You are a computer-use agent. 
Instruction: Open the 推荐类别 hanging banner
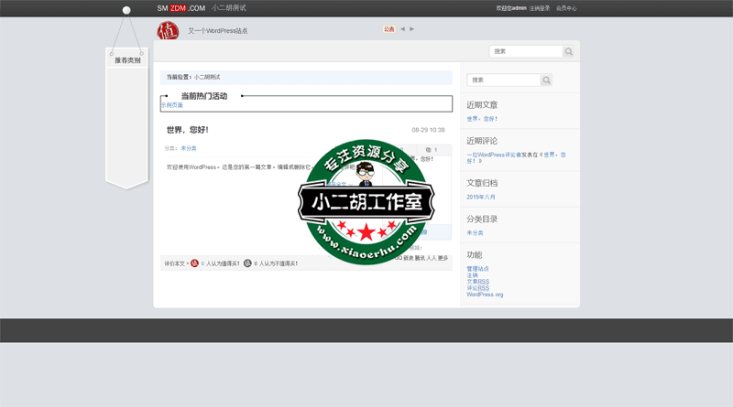(x=127, y=60)
